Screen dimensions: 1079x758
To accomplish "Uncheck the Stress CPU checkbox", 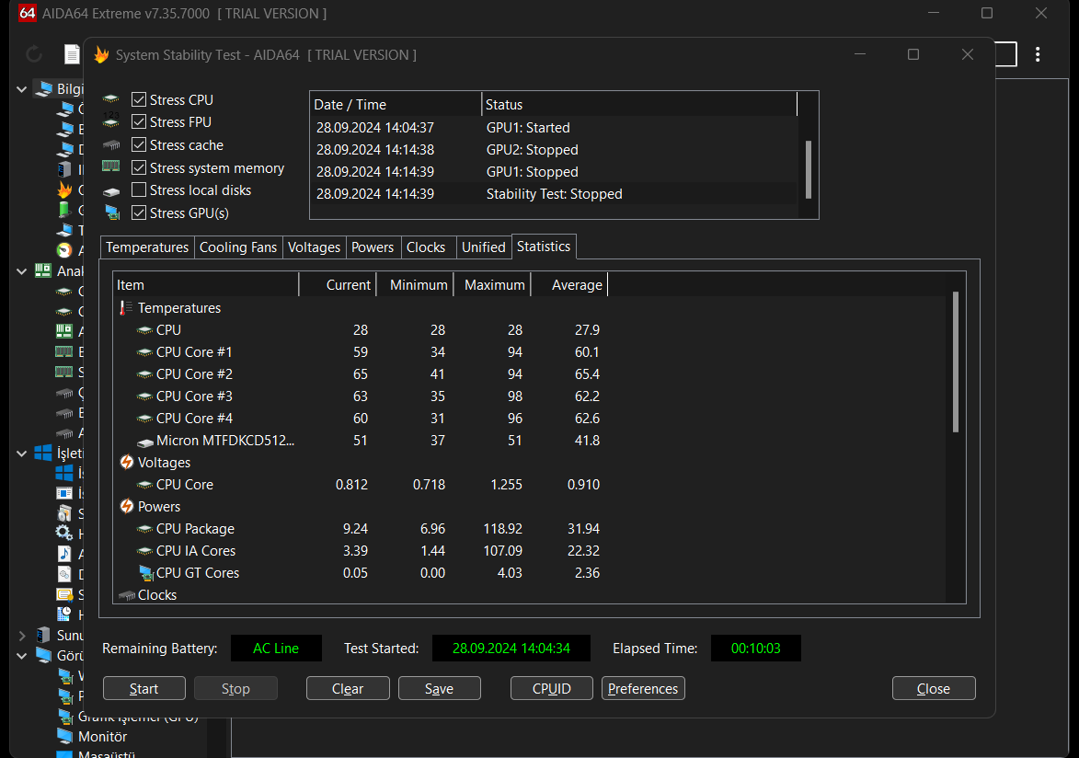I will coord(139,100).
